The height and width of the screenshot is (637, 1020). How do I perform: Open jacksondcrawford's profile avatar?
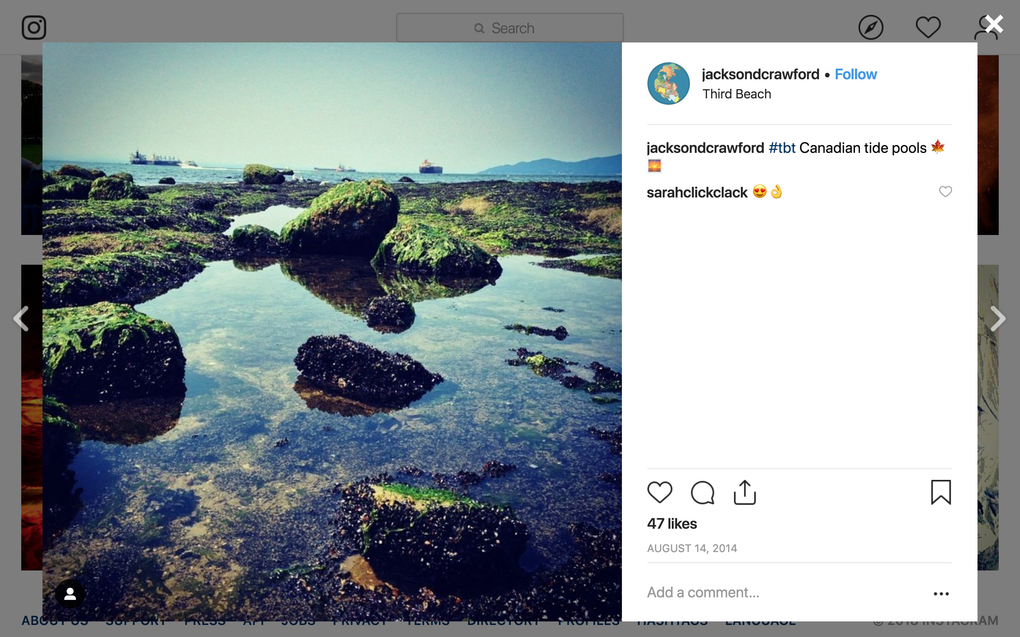click(668, 84)
